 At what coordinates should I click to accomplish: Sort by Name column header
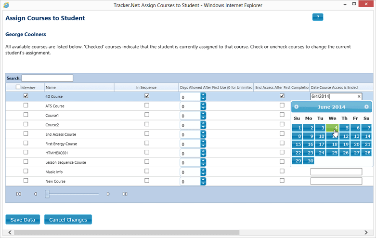tap(79, 87)
